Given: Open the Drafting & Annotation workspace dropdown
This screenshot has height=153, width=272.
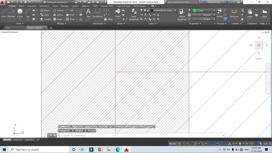Looking at the screenshot, I should 59,2.
